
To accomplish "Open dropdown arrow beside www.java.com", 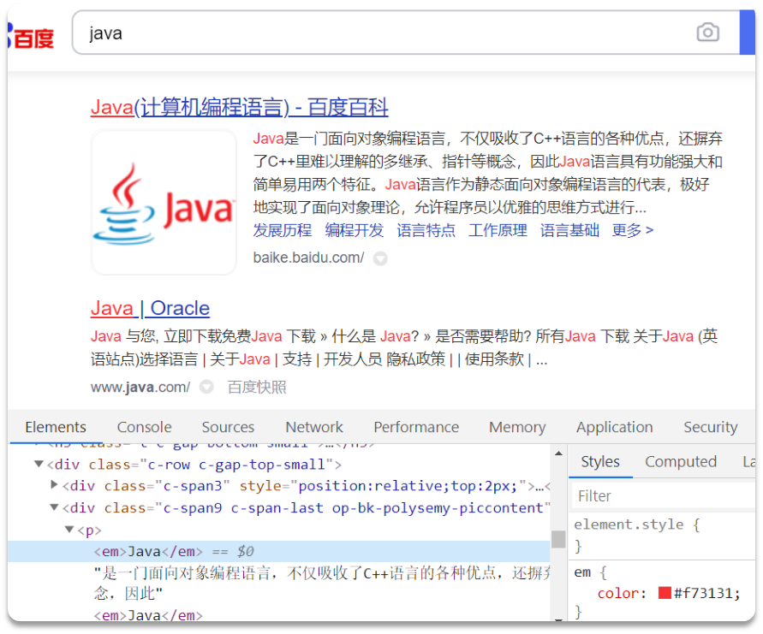I will tap(206, 387).
